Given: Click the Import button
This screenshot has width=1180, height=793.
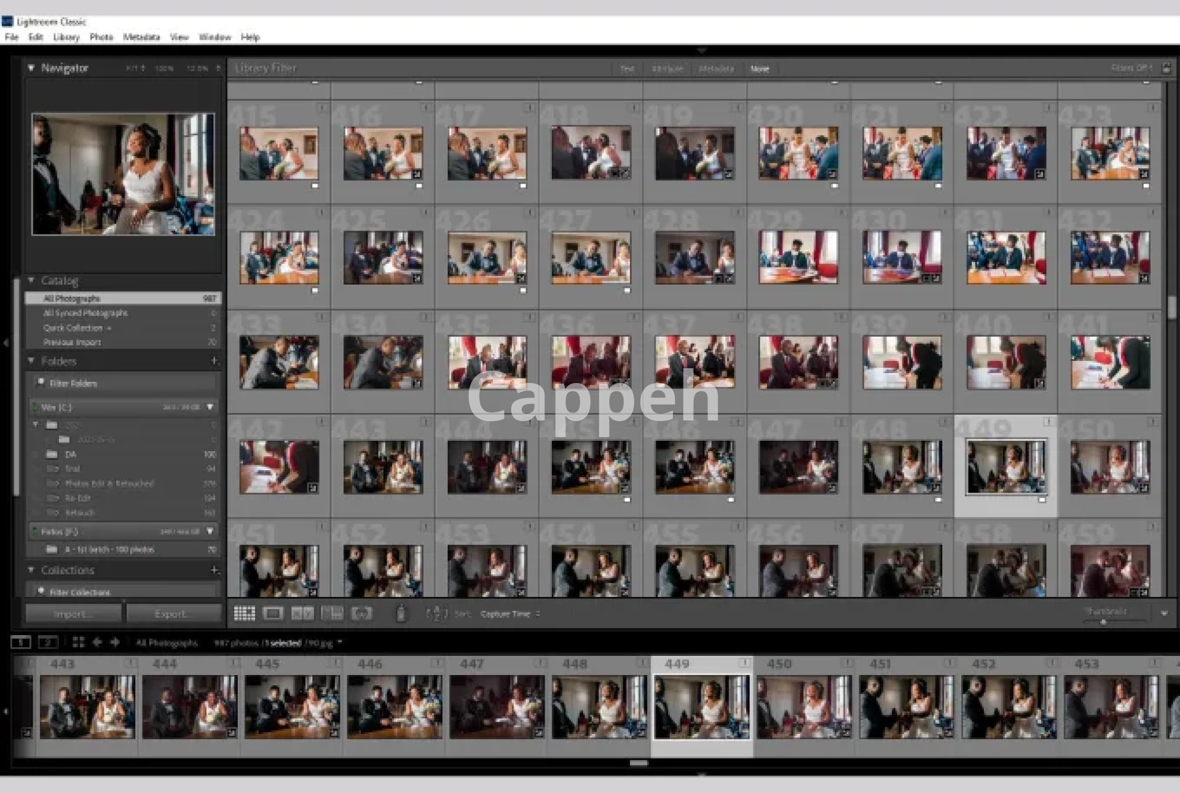Looking at the screenshot, I should click(x=73, y=613).
